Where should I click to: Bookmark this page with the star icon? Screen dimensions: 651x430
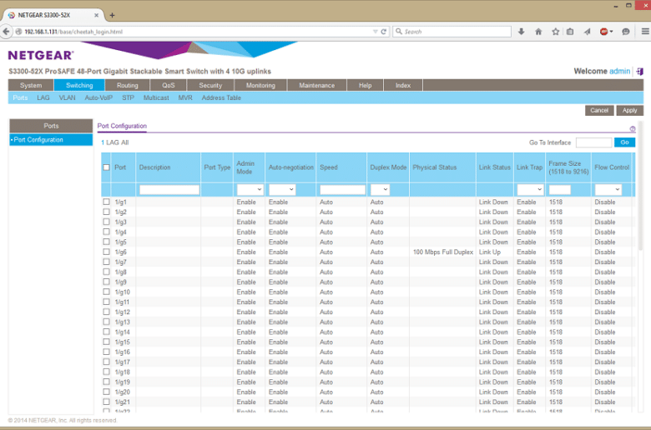[x=556, y=32]
